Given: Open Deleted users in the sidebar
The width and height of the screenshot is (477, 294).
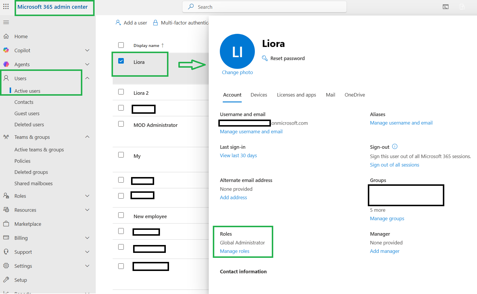Looking at the screenshot, I should coord(29,125).
